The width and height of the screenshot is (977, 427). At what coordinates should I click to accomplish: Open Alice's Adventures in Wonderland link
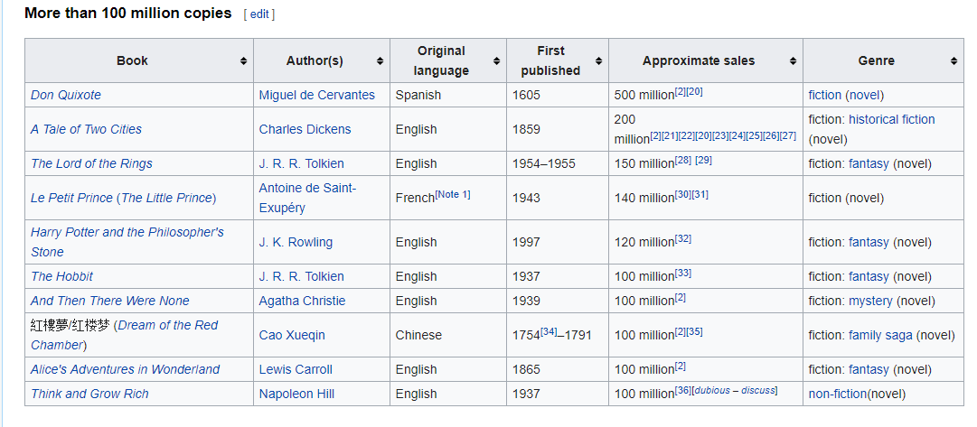coord(126,369)
